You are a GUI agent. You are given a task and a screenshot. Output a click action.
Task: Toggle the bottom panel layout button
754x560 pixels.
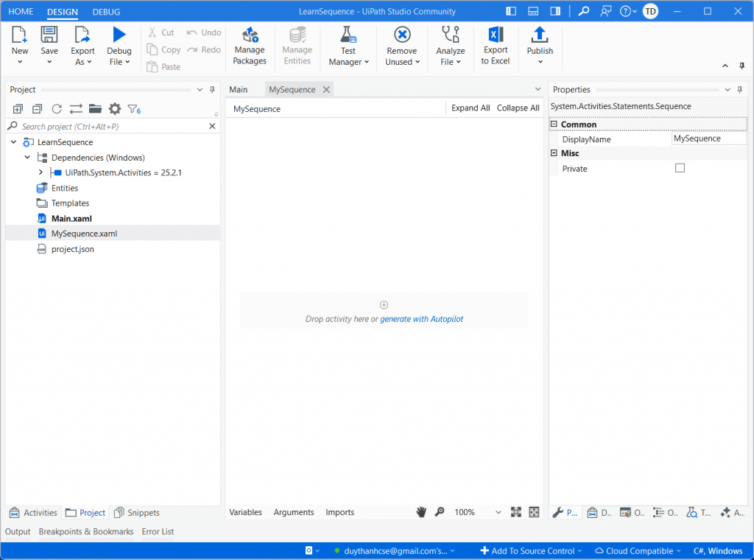(533, 11)
